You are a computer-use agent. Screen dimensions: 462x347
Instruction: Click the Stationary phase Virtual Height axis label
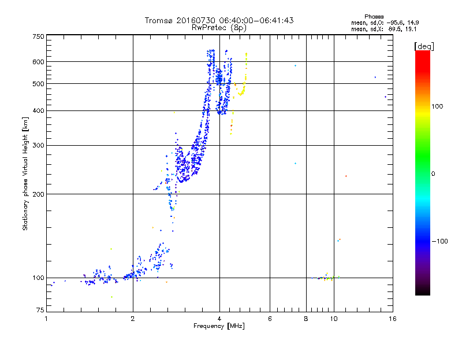click(x=25, y=173)
